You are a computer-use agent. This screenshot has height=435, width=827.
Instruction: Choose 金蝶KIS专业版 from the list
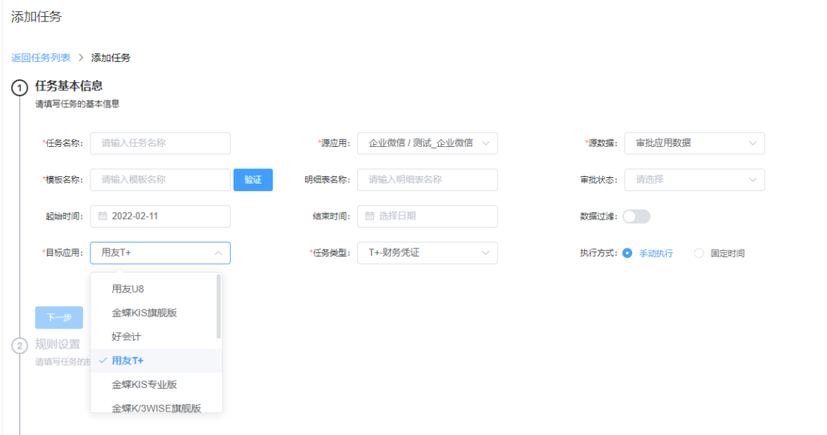coord(156,384)
